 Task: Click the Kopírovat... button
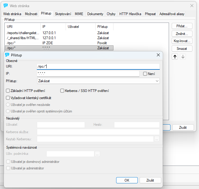(x=182, y=41)
